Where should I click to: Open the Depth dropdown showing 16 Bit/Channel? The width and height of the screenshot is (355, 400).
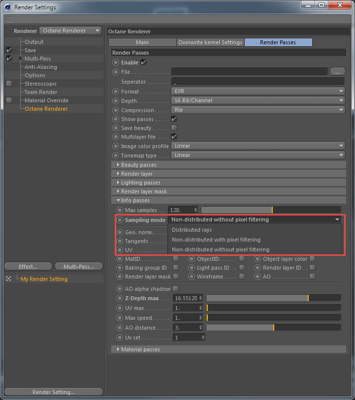[258, 100]
